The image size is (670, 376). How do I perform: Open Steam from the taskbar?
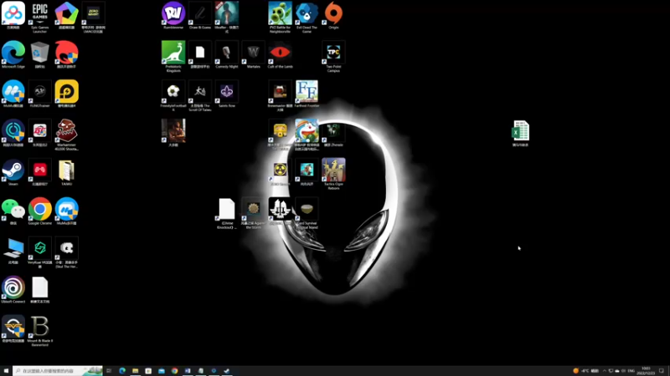pyautogui.click(x=227, y=370)
